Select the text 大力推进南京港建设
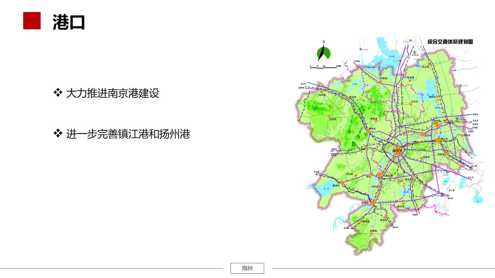Screen dimensions: 495x278 point(113,93)
